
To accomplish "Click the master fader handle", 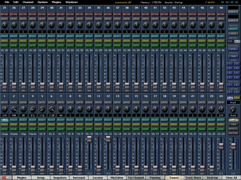I will click(233, 146).
